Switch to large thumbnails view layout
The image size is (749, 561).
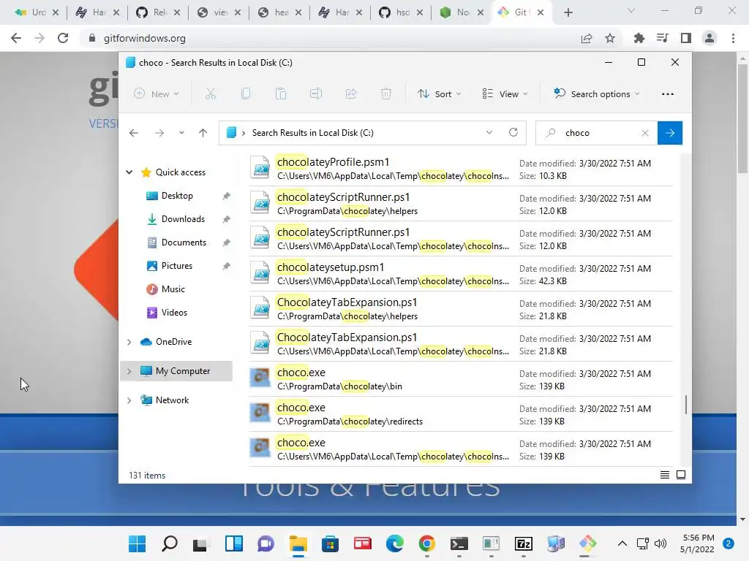point(681,475)
